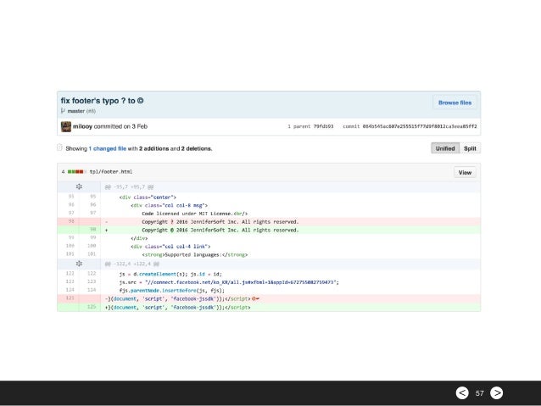
Task: Click the Supported languages strong line
Action: tap(194, 254)
